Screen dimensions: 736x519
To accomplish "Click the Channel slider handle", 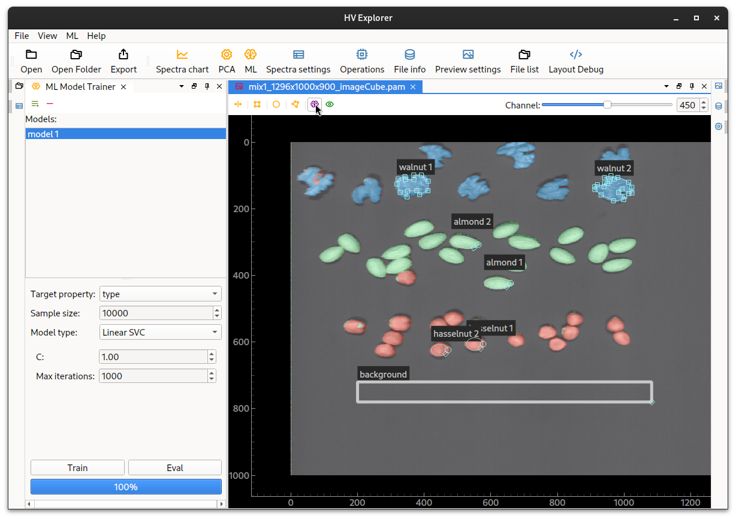I will 607,104.
